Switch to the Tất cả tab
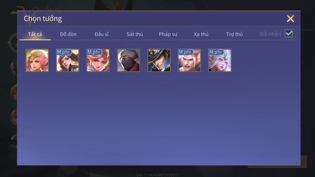Viewport: 315px width, 177px height. point(35,34)
